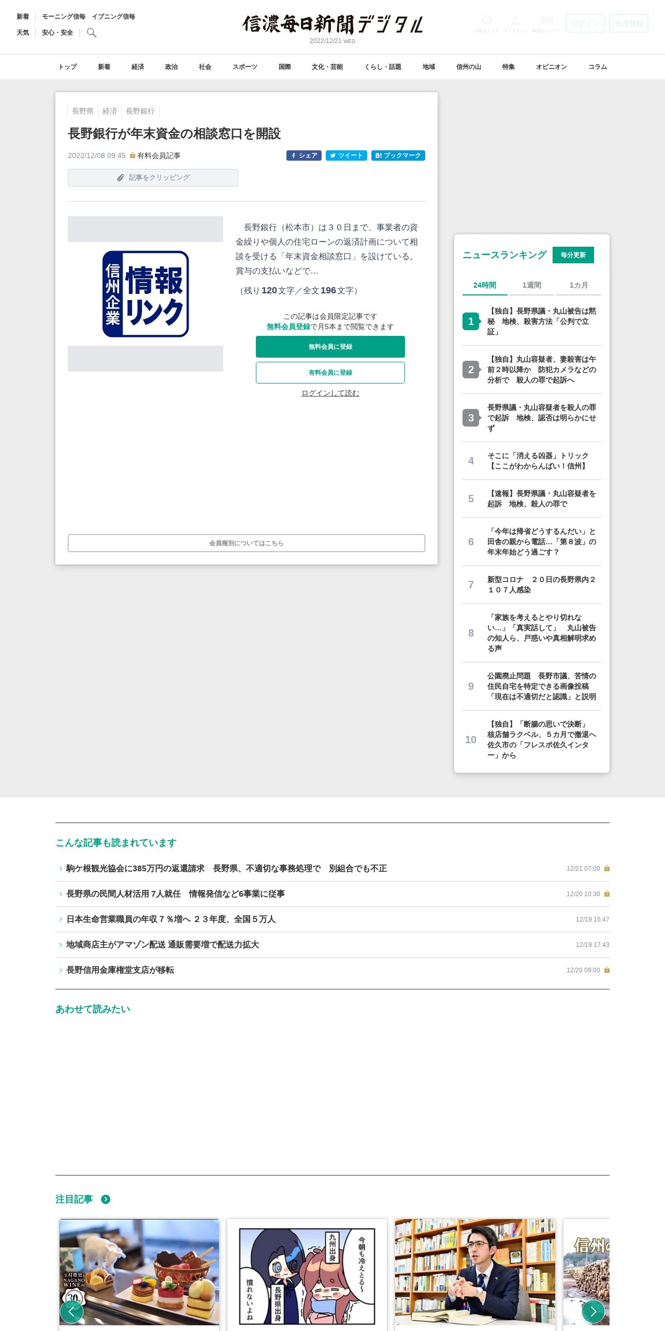Click the outlined 有料会員に登録 button
The height and width of the screenshot is (1331, 665).
pyautogui.click(x=330, y=373)
